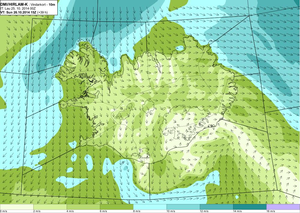Click the '16 m/s' legend label

(271, 211)
